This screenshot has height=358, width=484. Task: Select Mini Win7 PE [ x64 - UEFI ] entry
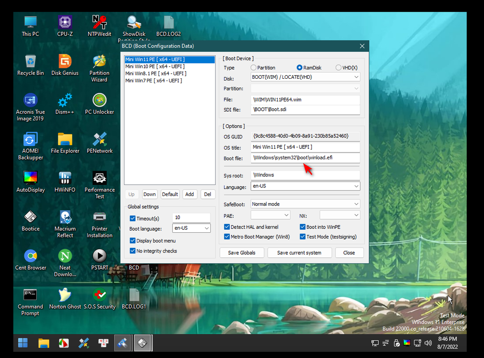pyautogui.click(x=169, y=81)
